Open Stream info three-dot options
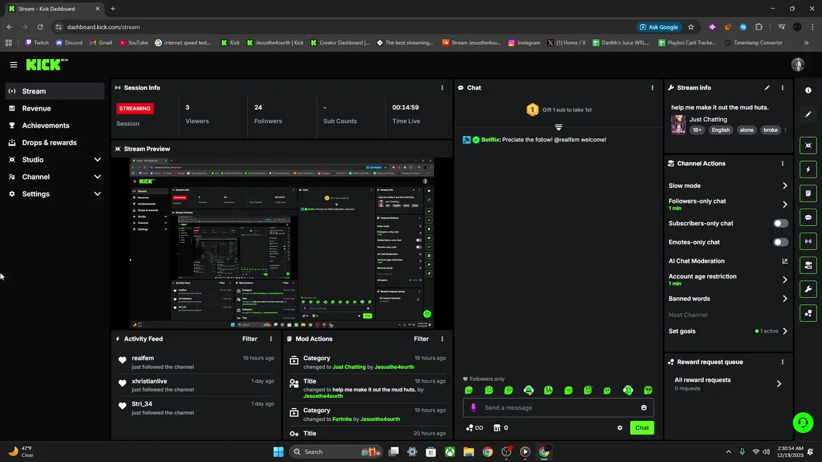This screenshot has height=462, width=822. (782, 88)
